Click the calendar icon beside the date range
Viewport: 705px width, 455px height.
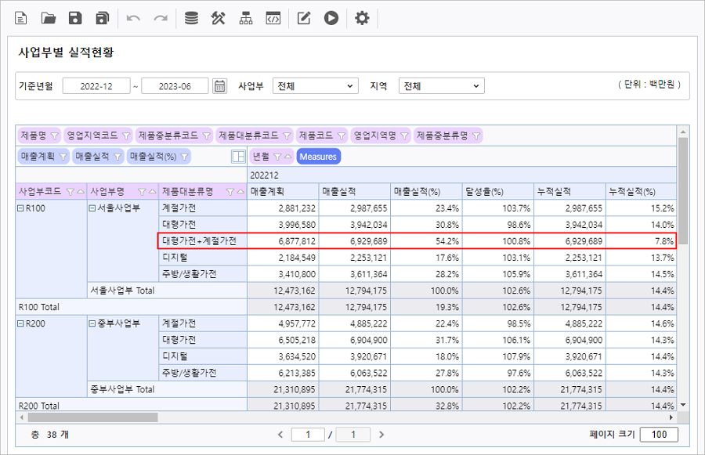[220, 86]
